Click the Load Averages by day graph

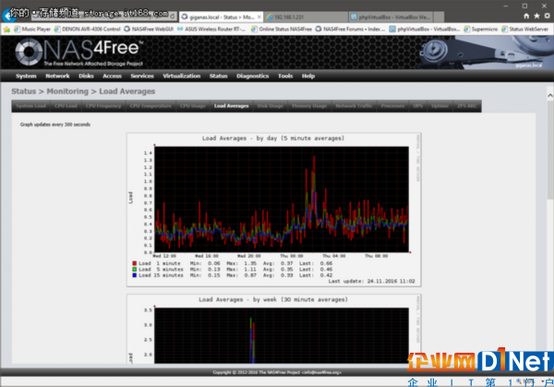click(274, 210)
